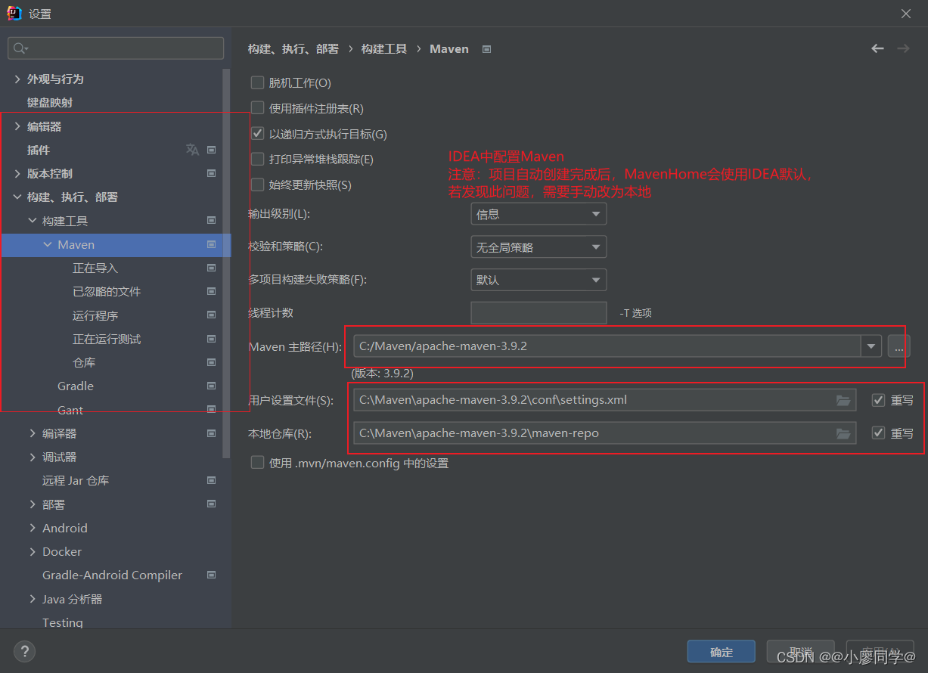Click the back arrow in settings header

(877, 48)
